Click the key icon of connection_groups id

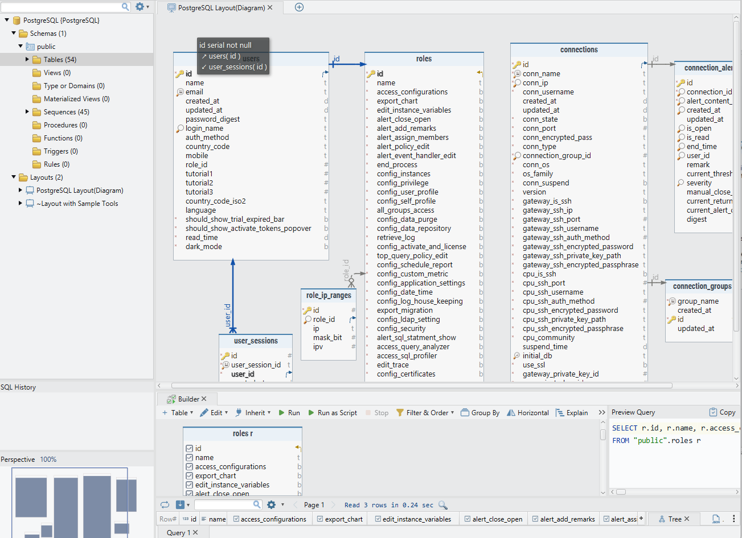pos(672,320)
